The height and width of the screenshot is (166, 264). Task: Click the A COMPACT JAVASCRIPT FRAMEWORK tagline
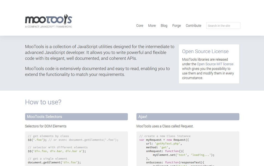click(48, 27)
